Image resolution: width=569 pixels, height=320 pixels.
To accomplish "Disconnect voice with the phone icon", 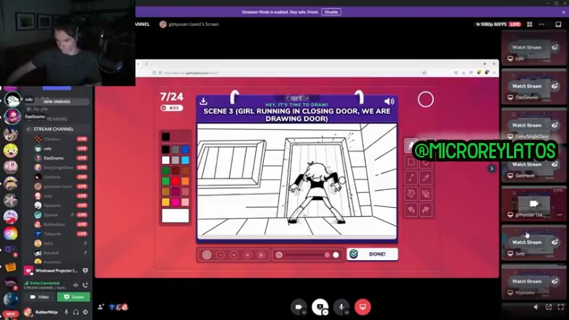I will tap(85, 285).
